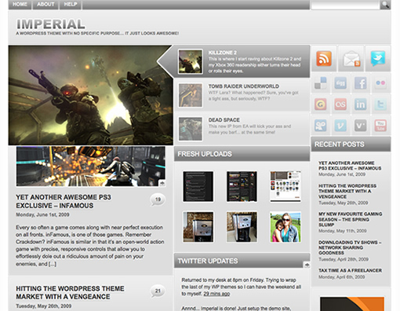Select the Tomb Raider Underworld featured tab
The image size is (400, 311).
click(x=242, y=95)
